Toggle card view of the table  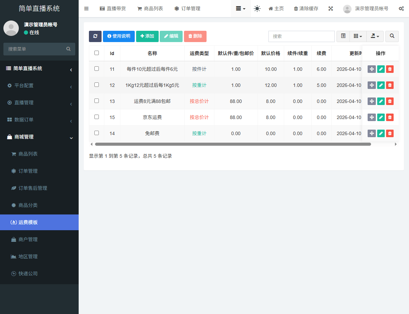point(343,36)
